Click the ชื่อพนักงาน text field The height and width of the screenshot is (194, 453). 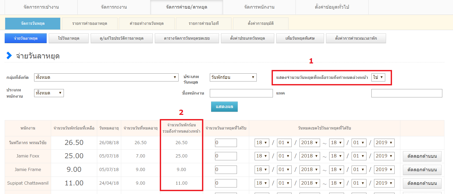pos(241,93)
